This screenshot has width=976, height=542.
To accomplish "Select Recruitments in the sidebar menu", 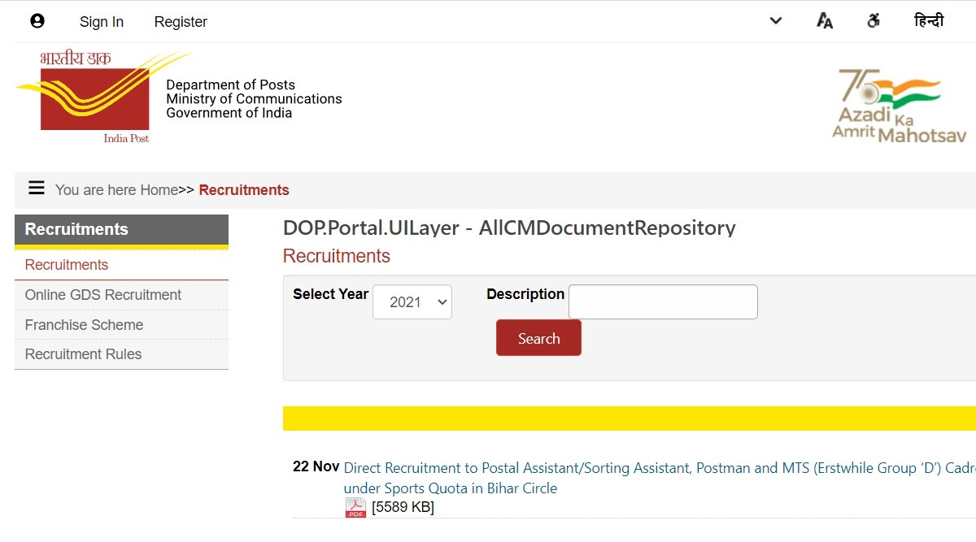I will point(67,265).
